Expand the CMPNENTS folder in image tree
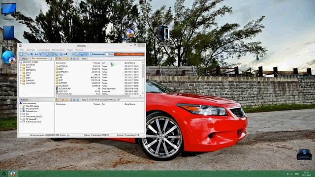 pos(21,70)
